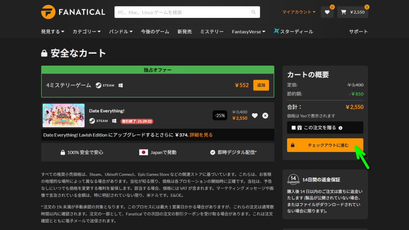The image size is (409, 230).
Task: Click Steam icon on mystery games offer
Action: click(98, 85)
